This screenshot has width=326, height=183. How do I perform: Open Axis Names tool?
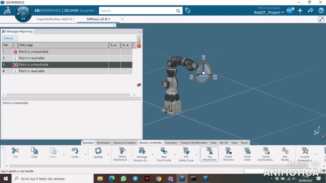click(285, 154)
